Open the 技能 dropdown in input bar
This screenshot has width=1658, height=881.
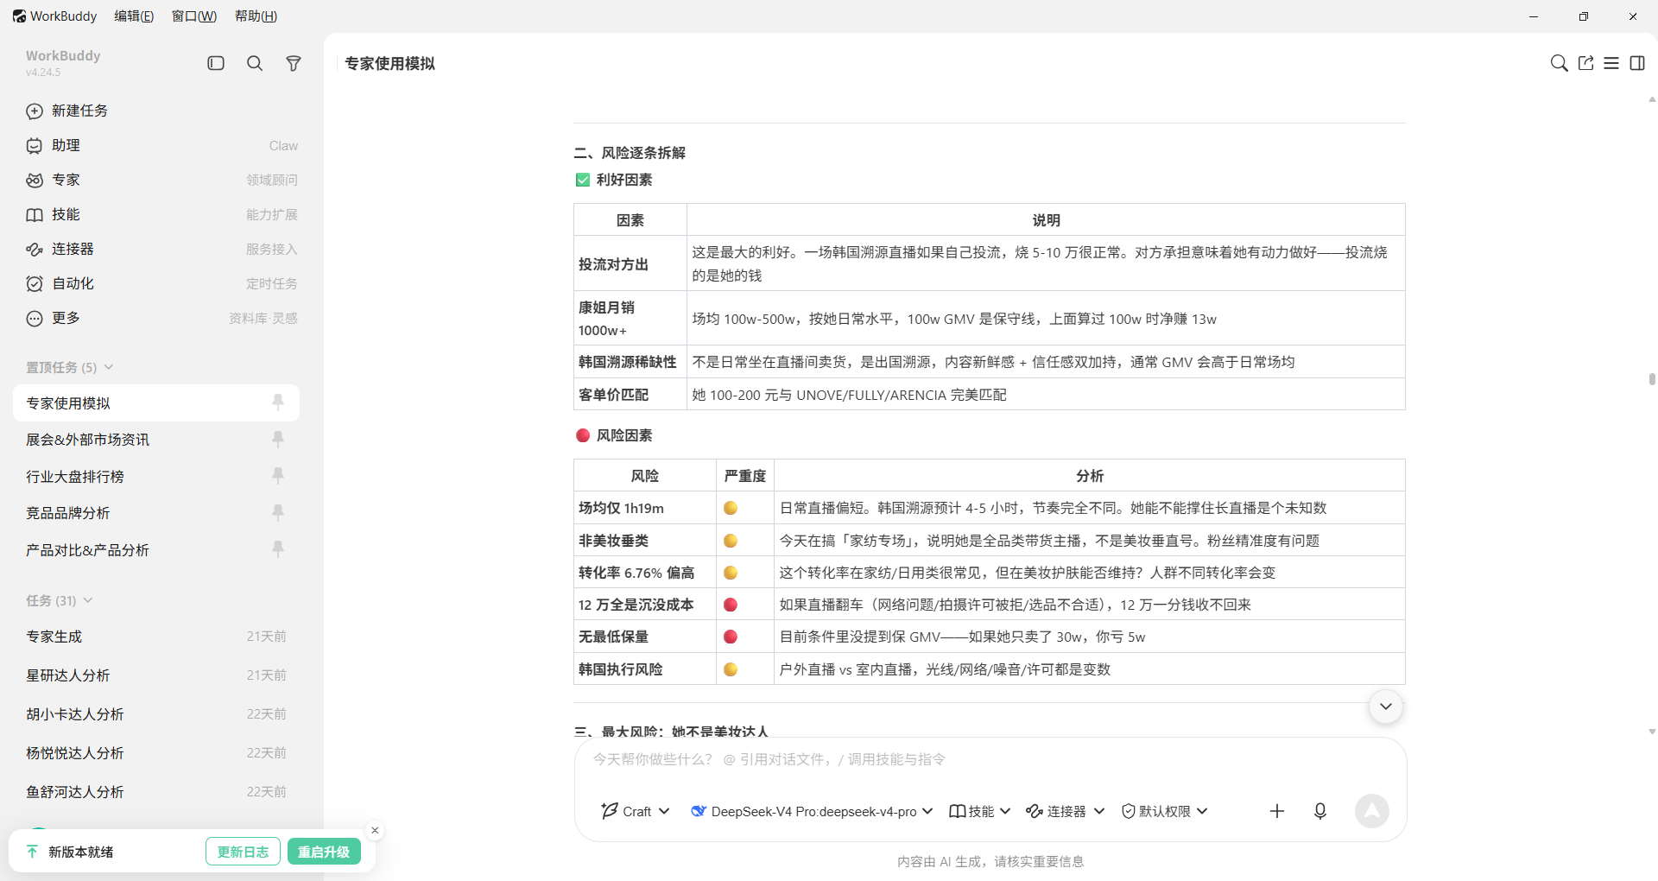click(x=980, y=811)
